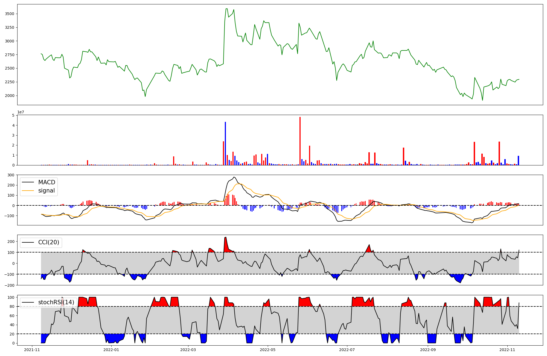The height and width of the screenshot is (356, 547).
Task: Click the 2022-09 x-axis date label
Action: tap(428, 350)
